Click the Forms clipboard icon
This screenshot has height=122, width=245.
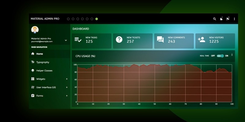click(x=33, y=95)
